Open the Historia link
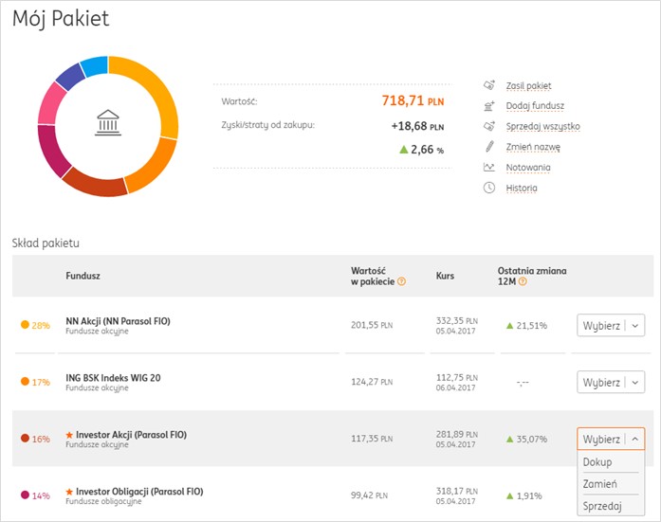 pyautogui.click(x=522, y=188)
